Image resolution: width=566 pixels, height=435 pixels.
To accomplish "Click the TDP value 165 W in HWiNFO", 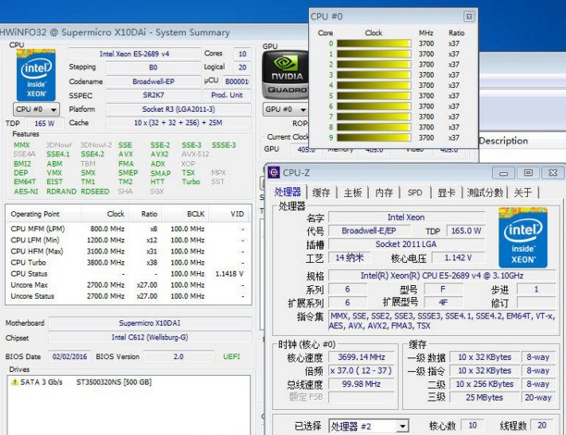I will (x=44, y=124).
